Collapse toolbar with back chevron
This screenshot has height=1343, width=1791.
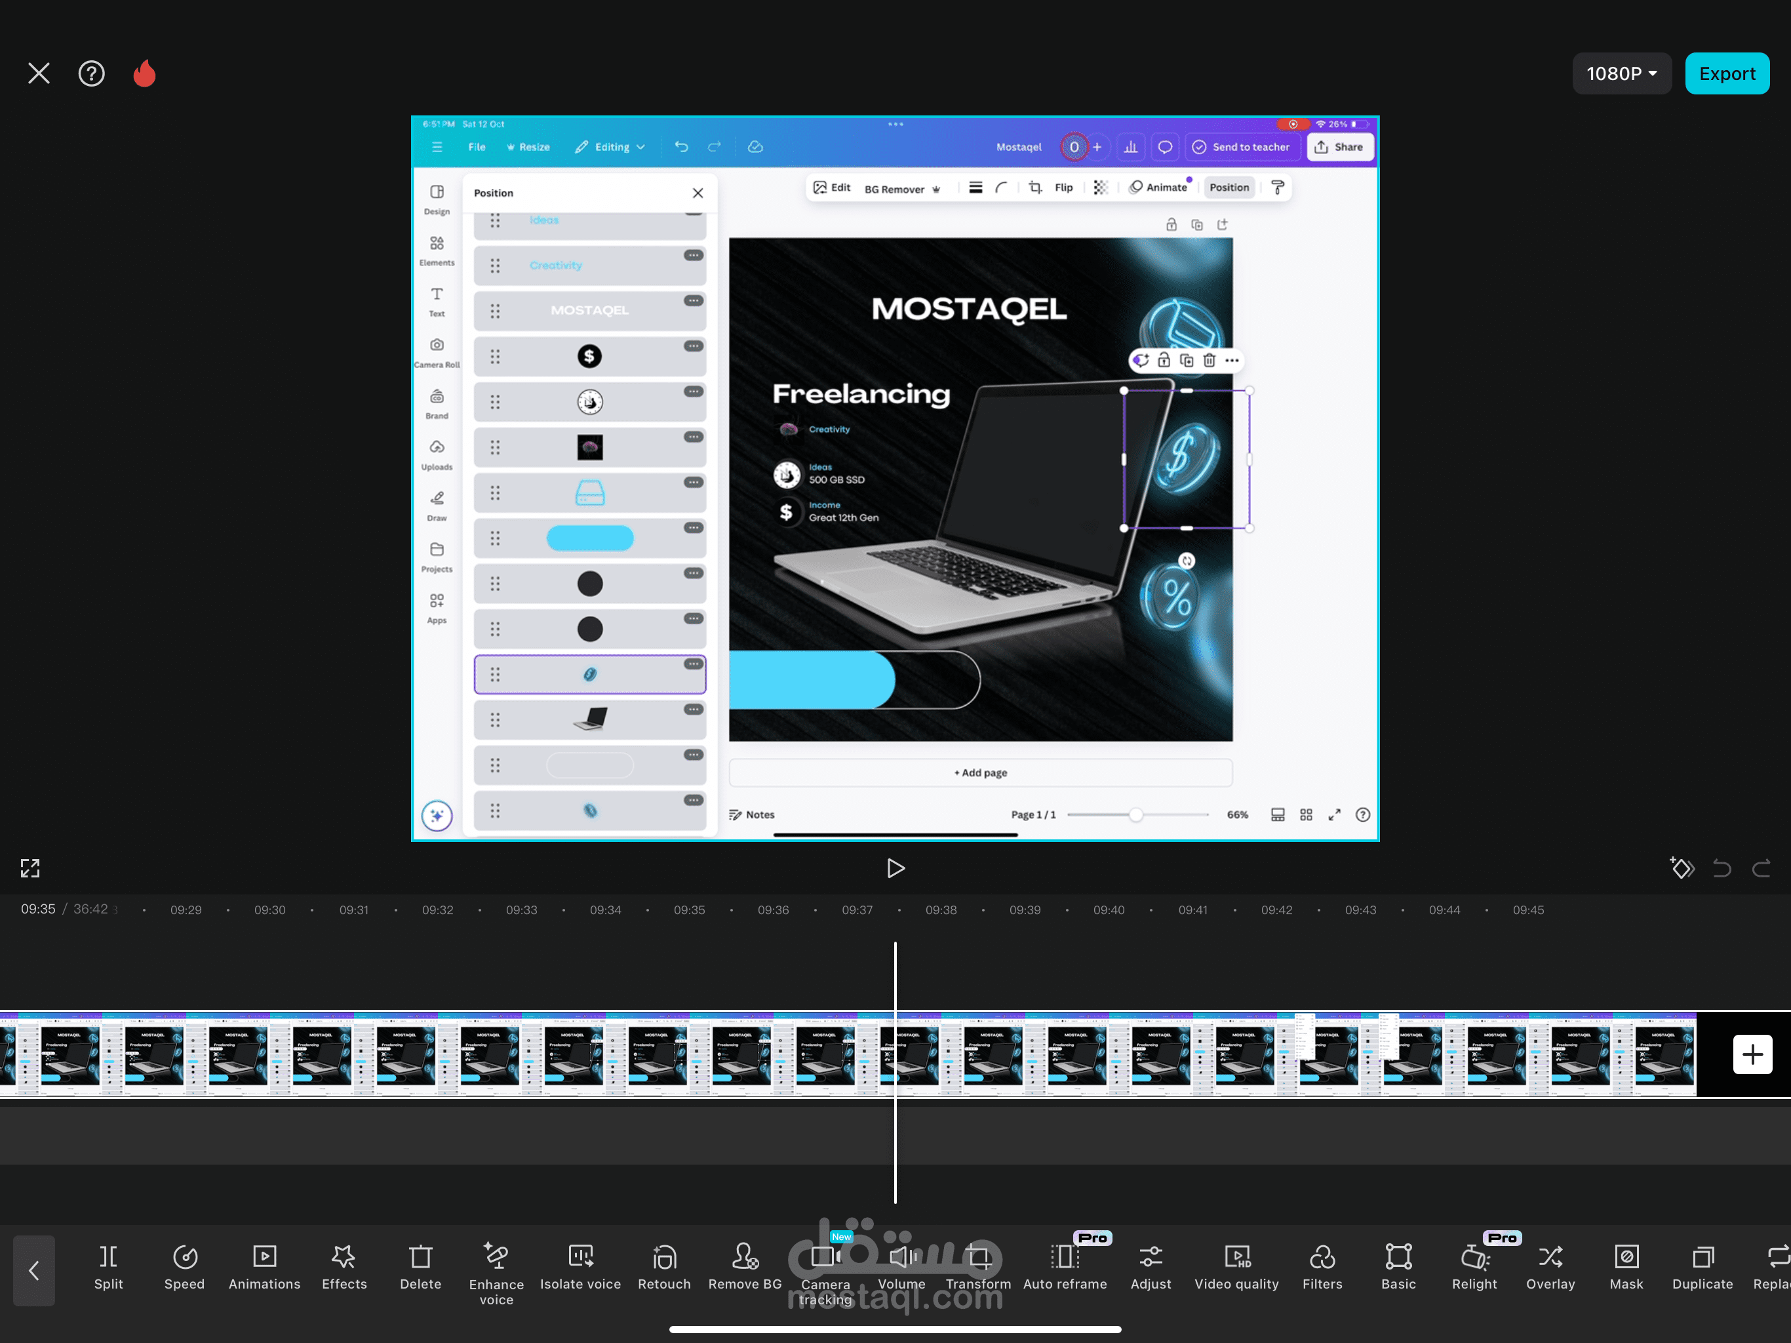34,1270
